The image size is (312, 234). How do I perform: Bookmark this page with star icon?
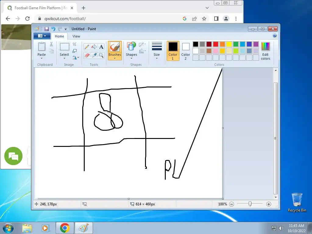204,19
